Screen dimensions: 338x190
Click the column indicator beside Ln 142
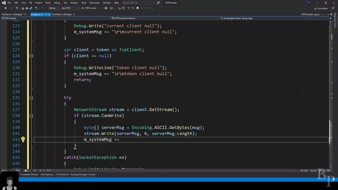[x=313, y=170]
